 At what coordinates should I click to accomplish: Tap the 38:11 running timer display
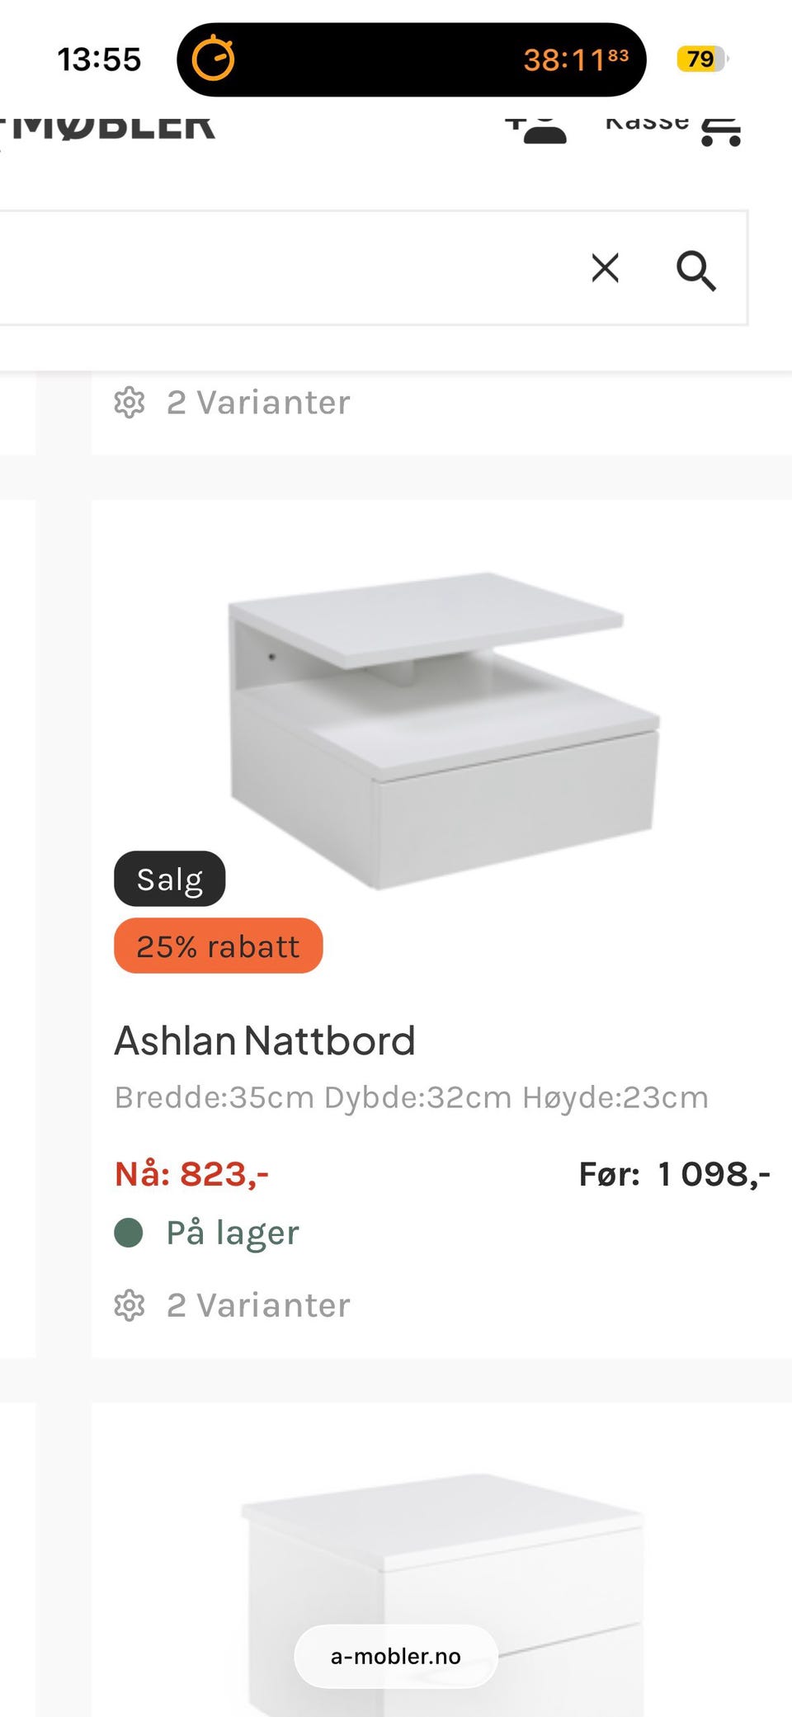pyautogui.click(x=575, y=59)
